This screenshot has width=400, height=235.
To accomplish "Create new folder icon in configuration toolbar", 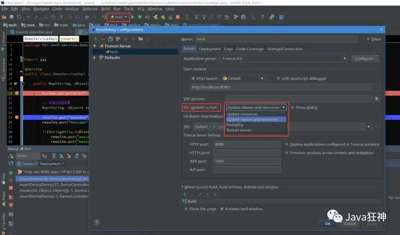I will tap(141, 39).
